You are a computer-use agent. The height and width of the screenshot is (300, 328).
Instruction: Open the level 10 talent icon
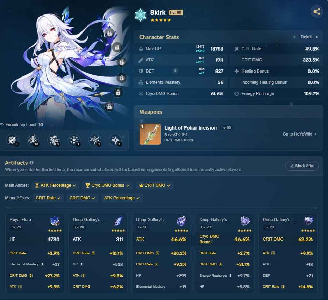click(x=33, y=140)
